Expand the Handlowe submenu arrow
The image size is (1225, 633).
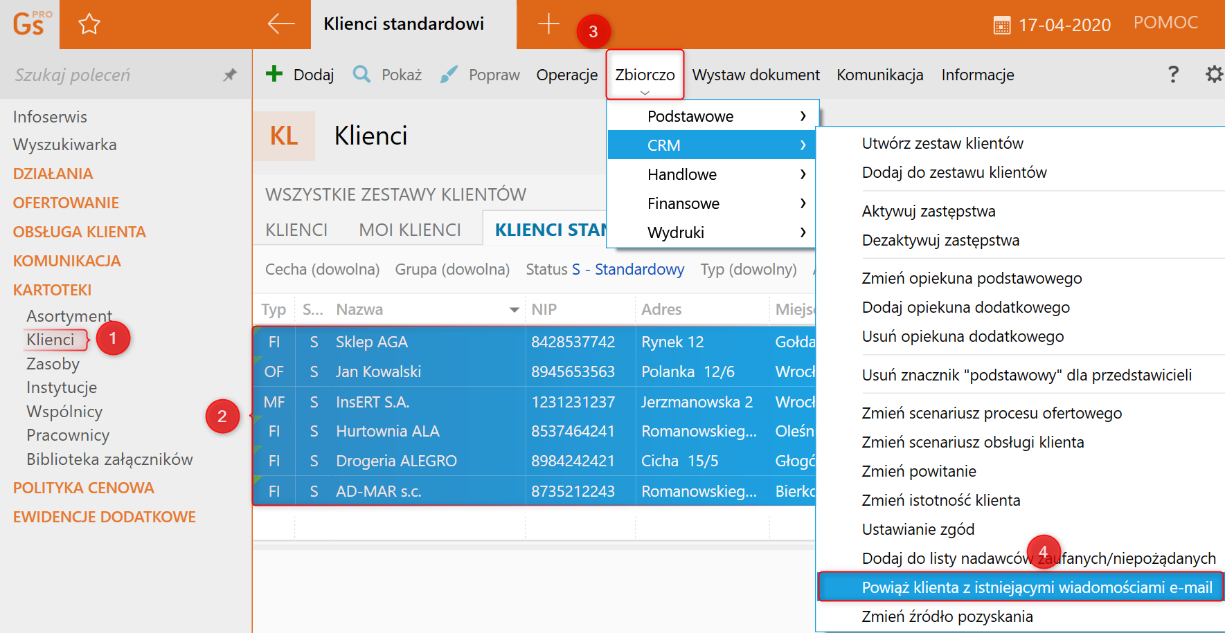pyautogui.click(x=803, y=174)
